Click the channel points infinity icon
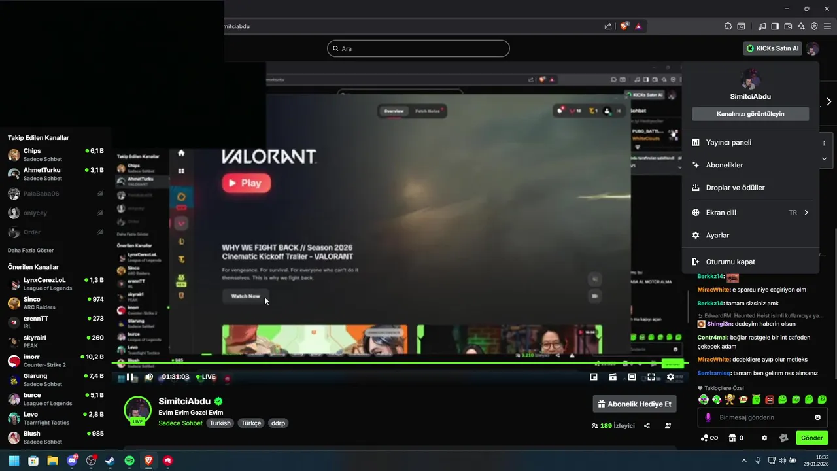 (709, 438)
